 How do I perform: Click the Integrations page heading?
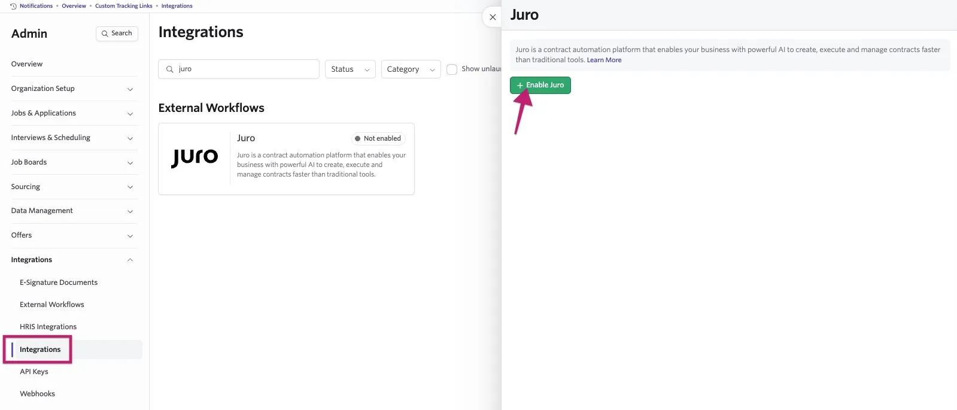coord(200,32)
